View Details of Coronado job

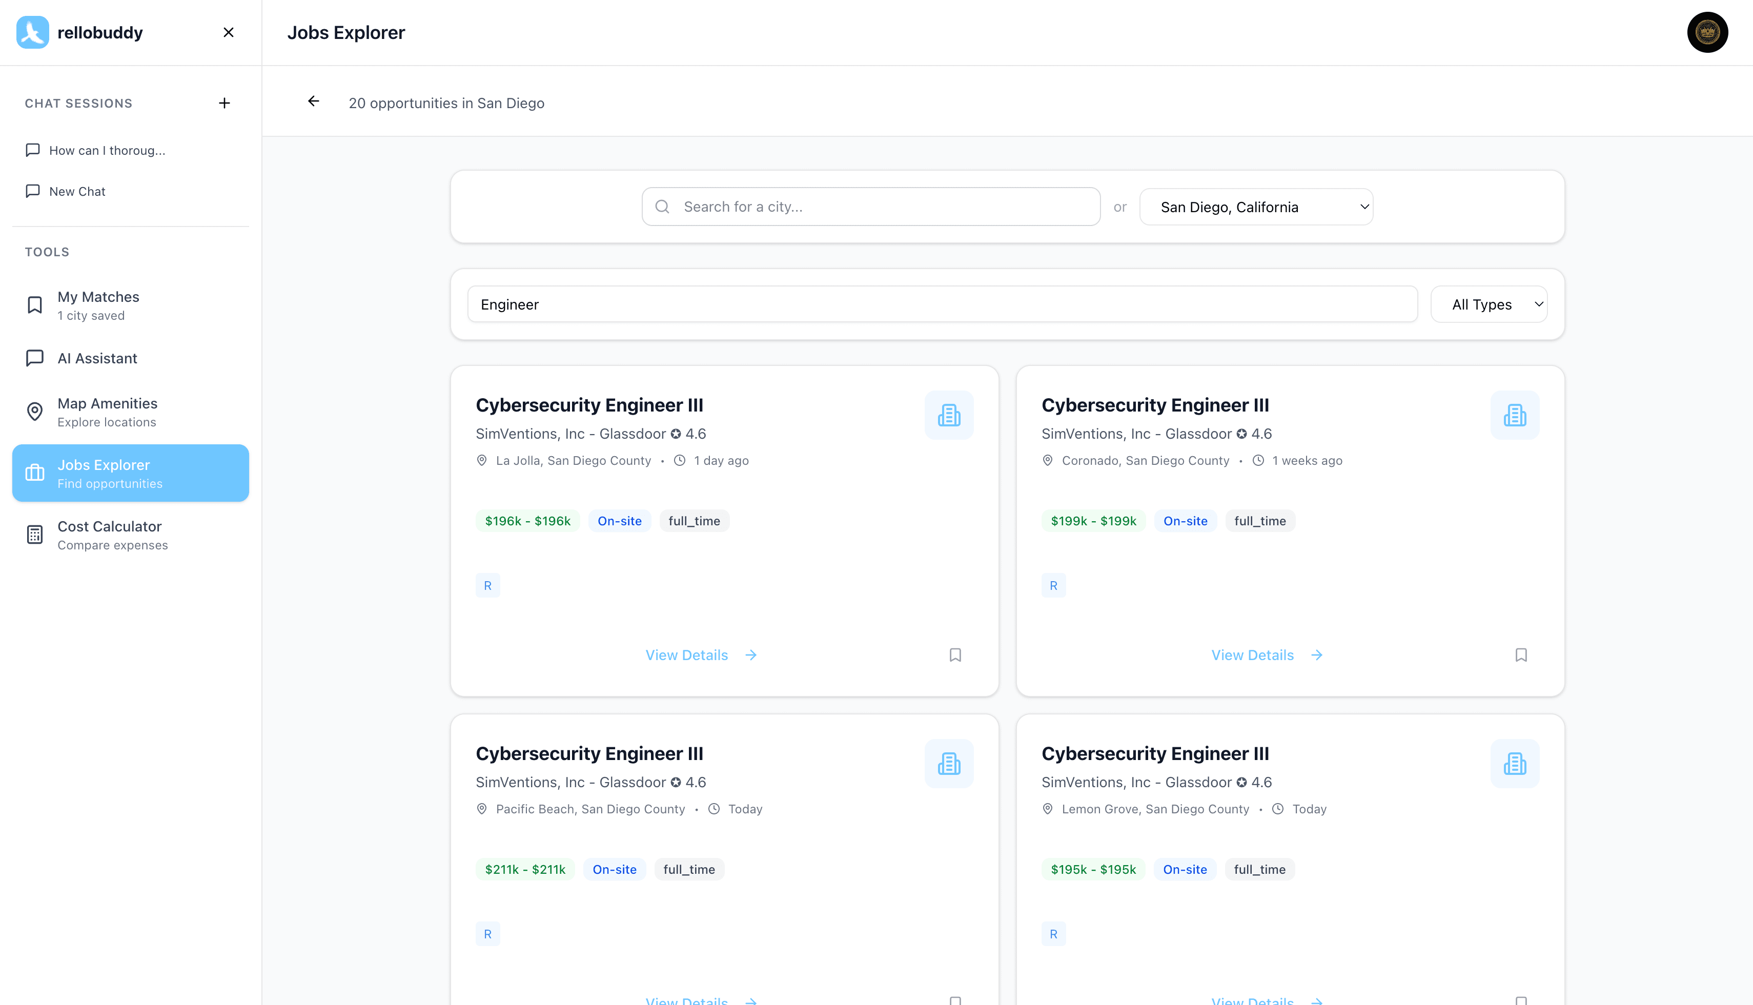pyautogui.click(x=1267, y=654)
